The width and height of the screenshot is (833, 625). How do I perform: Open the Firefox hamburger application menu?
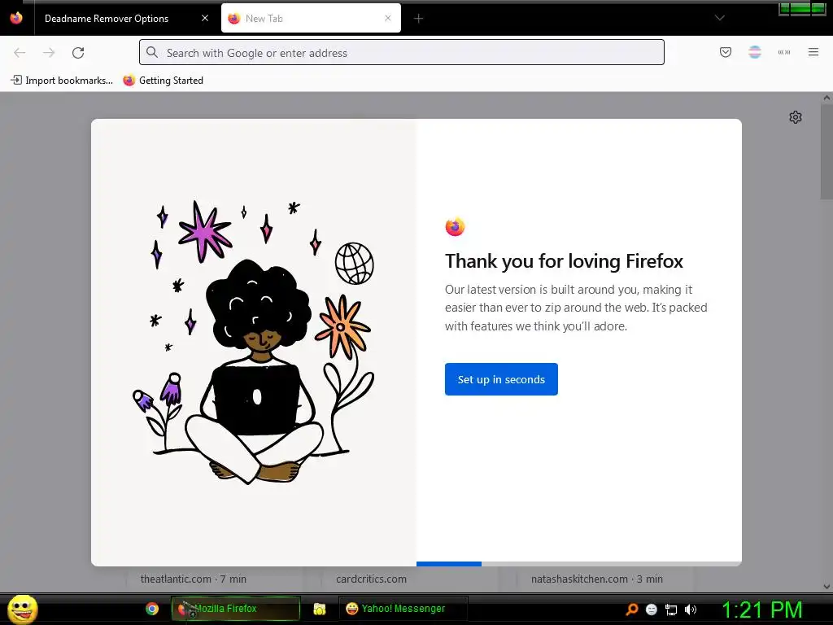pyautogui.click(x=813, y=52)
